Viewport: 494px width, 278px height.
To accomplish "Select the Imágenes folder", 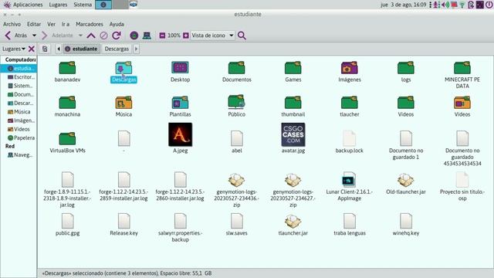I will [x=350, y=72].
